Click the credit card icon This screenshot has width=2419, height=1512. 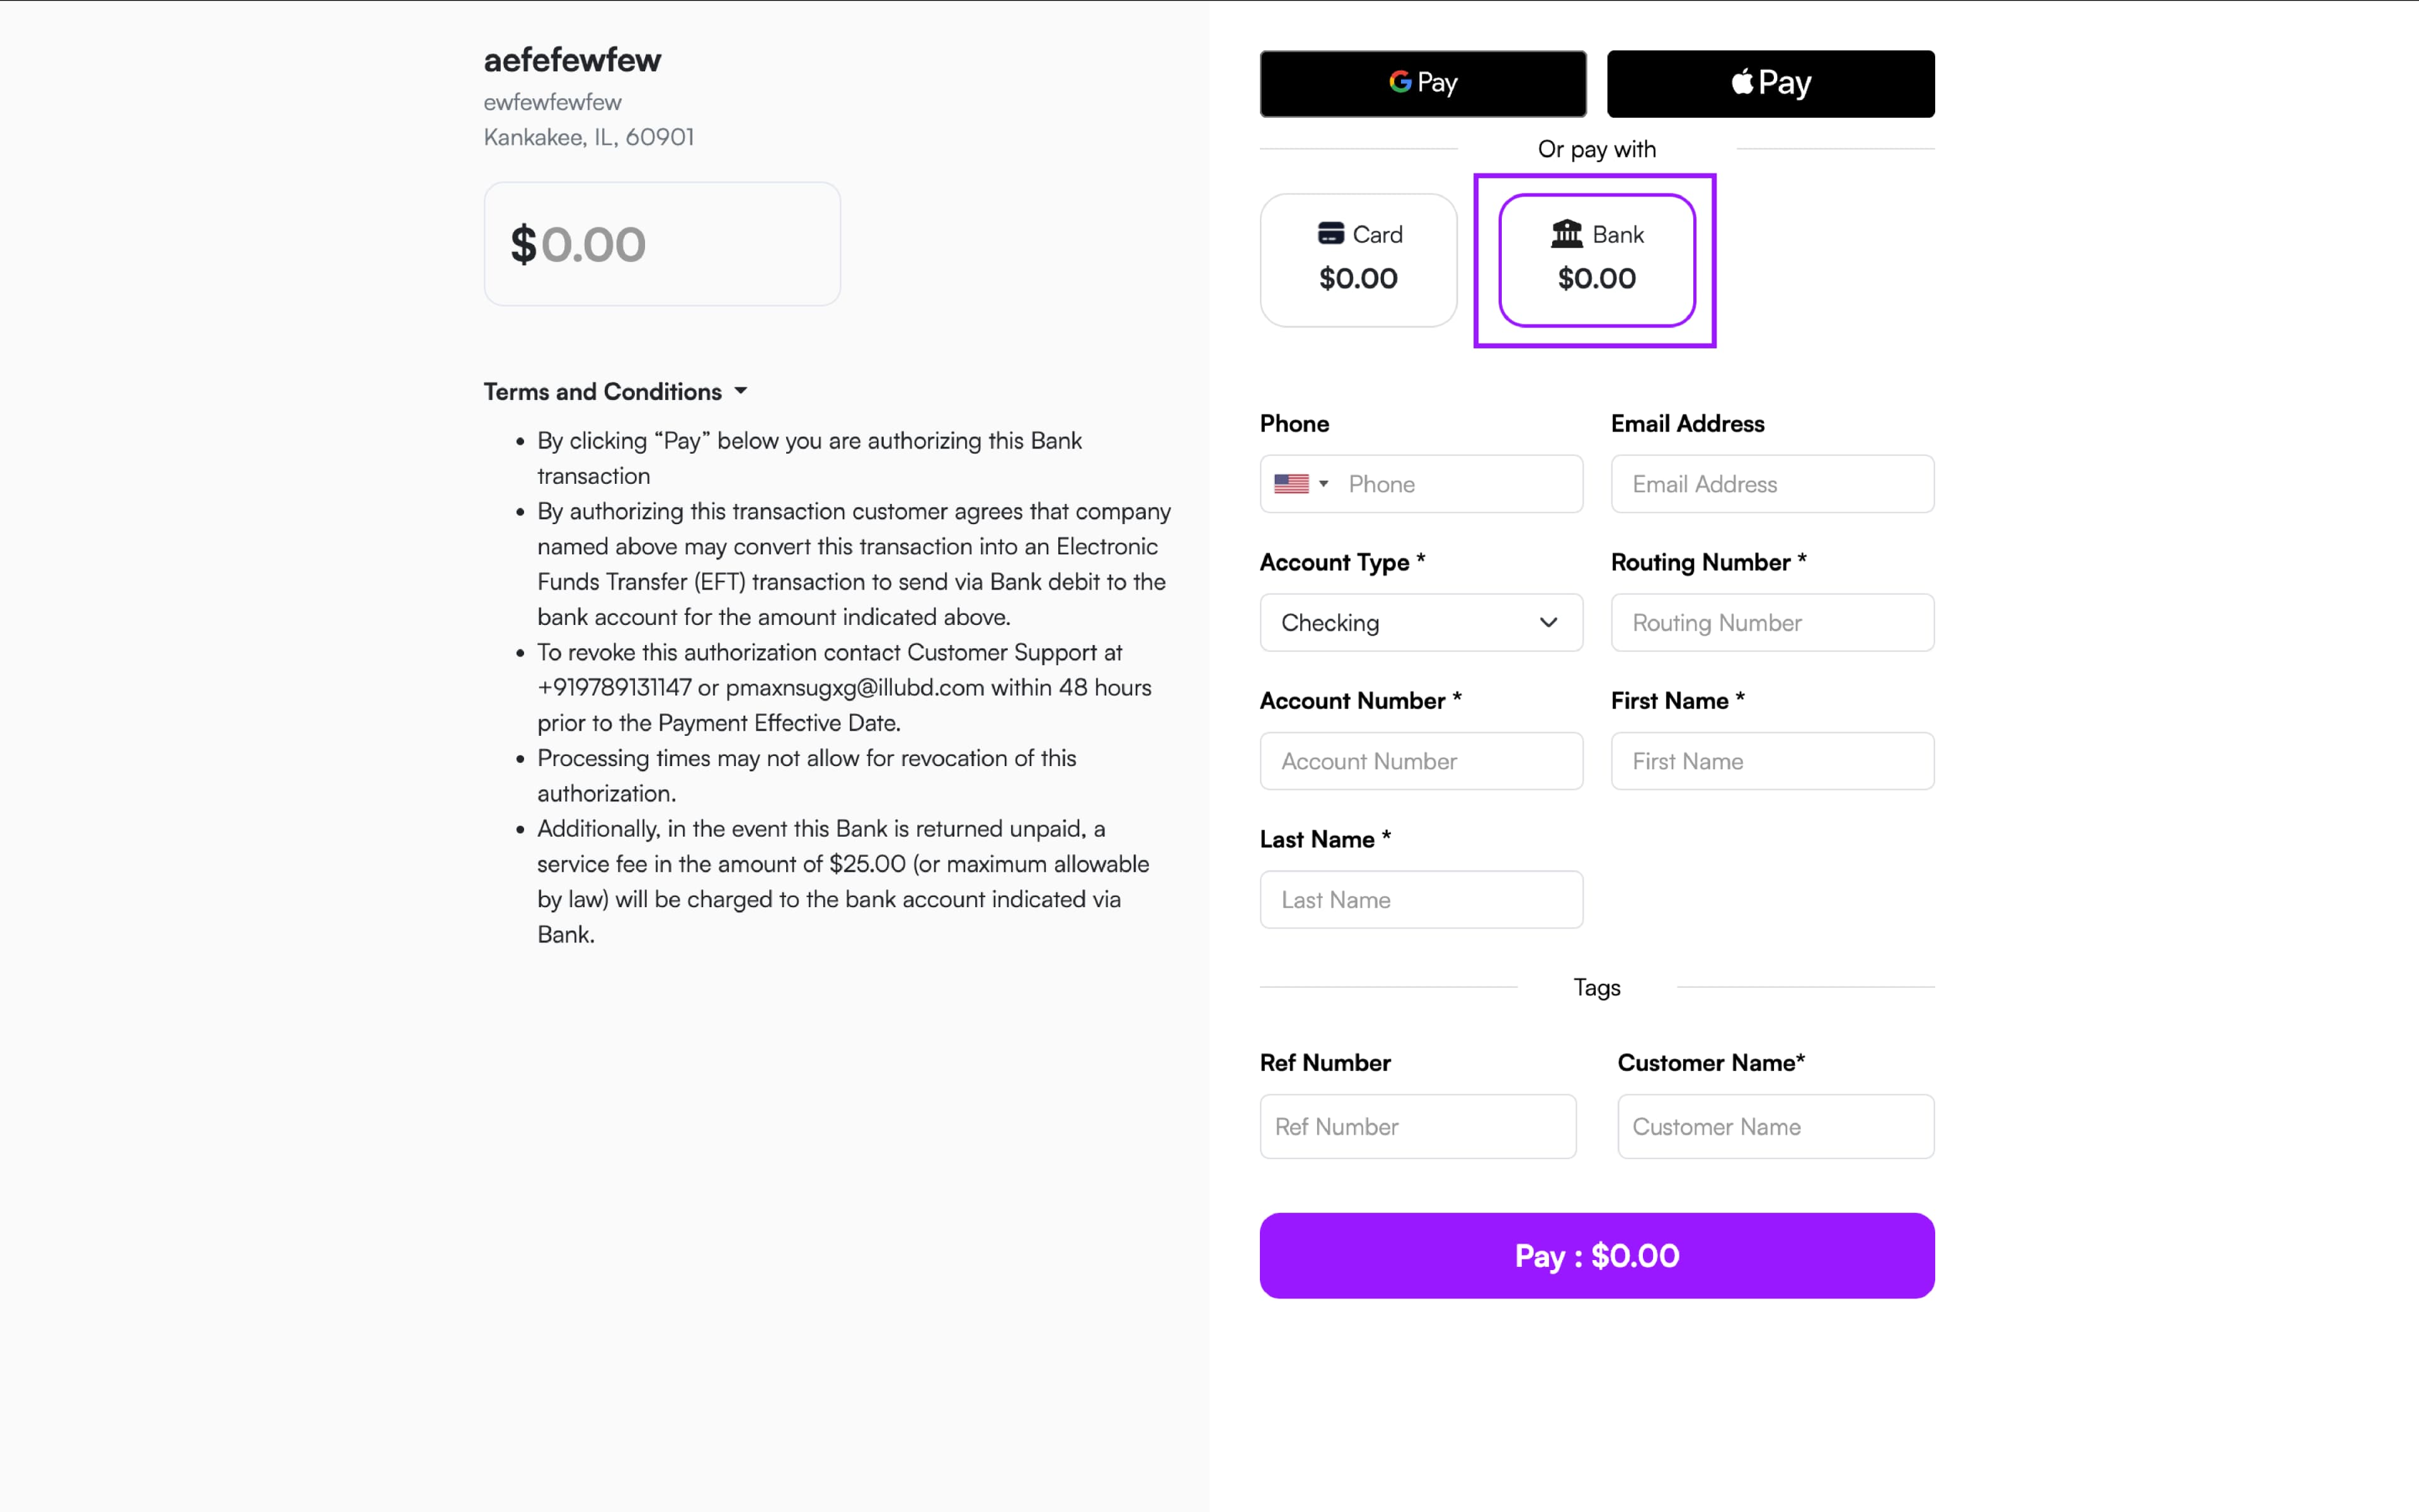click(x=1329, y=234)
